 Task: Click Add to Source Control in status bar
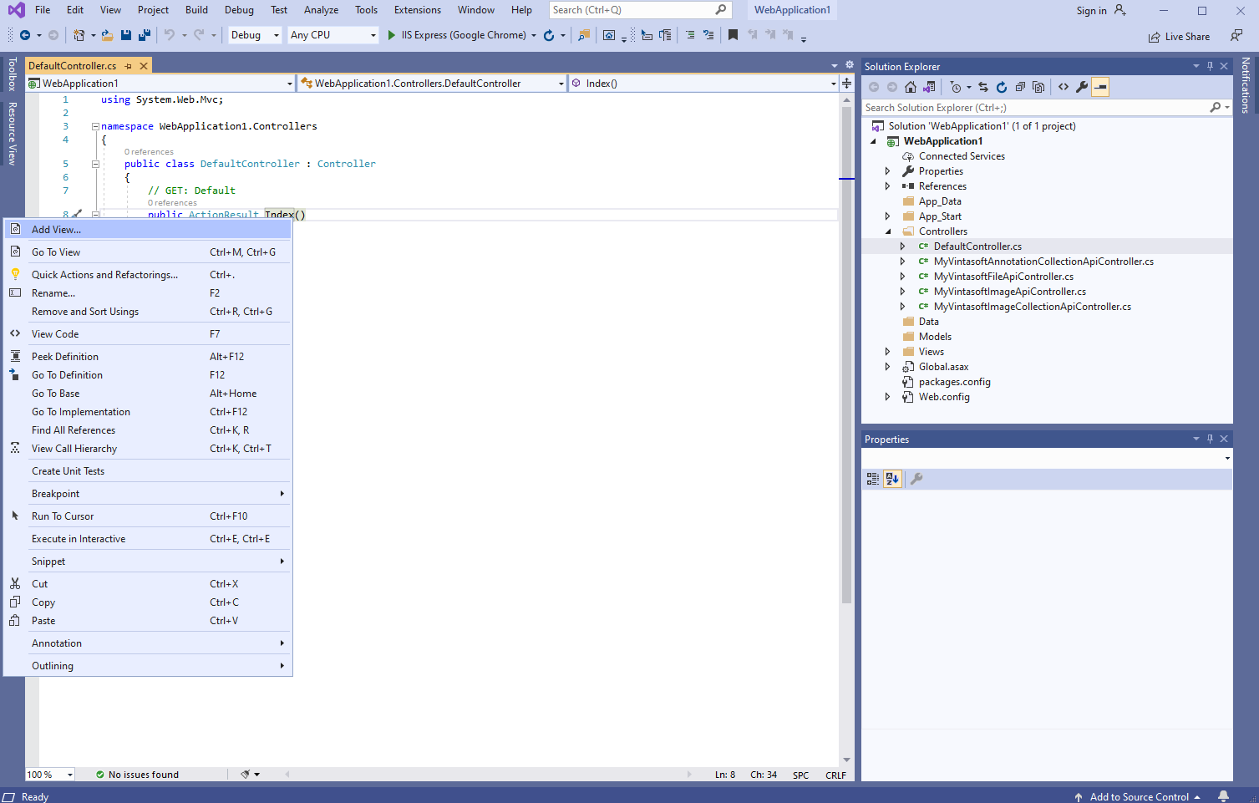coord(1138,796)
